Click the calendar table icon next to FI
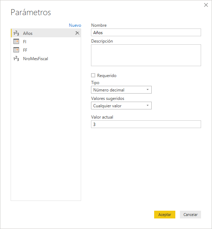This screenshot has width=212, height=229. [x=16, y=42]
